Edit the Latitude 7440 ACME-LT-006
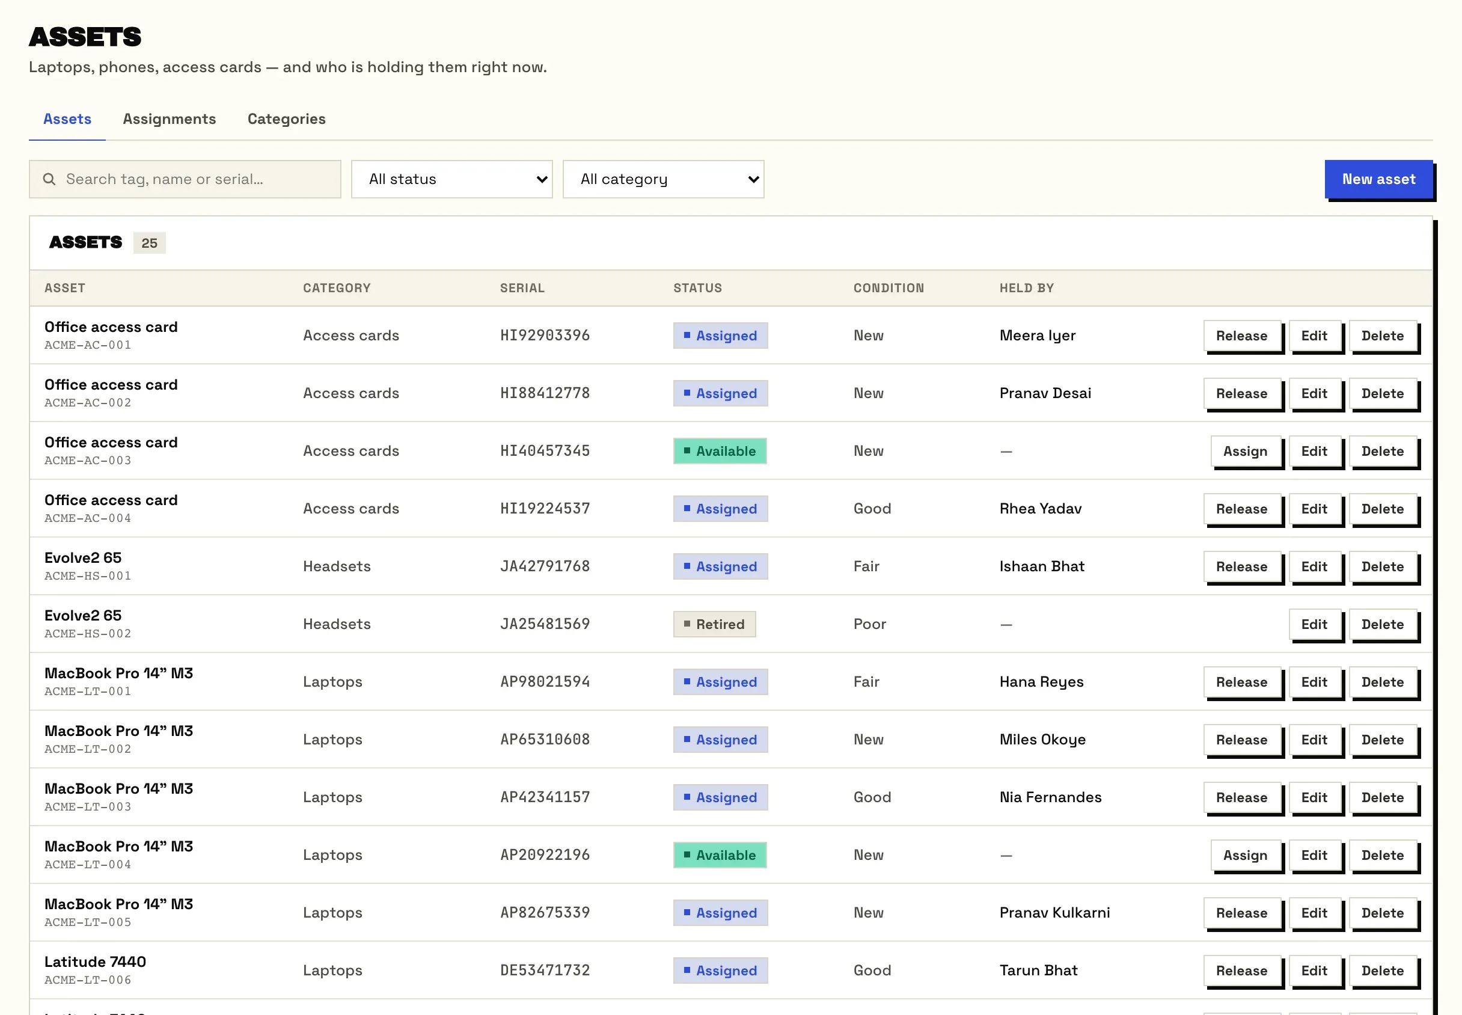The width and height of the screenshot is (1462, 1015). [x=1314, y=971]
